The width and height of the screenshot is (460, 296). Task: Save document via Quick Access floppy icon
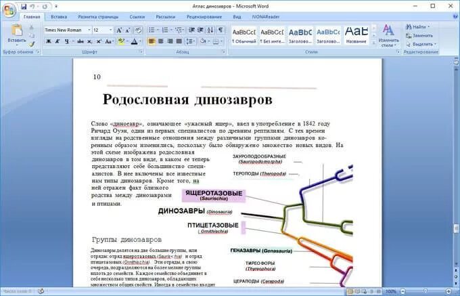[24, 7]
